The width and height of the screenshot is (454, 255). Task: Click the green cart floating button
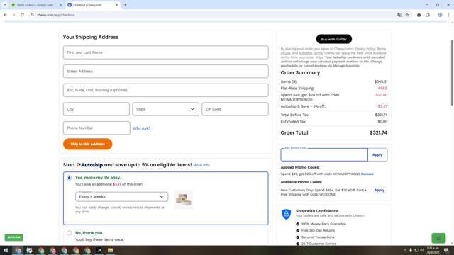(438, 238)
